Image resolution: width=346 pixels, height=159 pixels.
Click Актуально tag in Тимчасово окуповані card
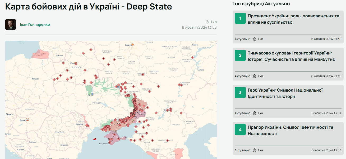[242, 76]
